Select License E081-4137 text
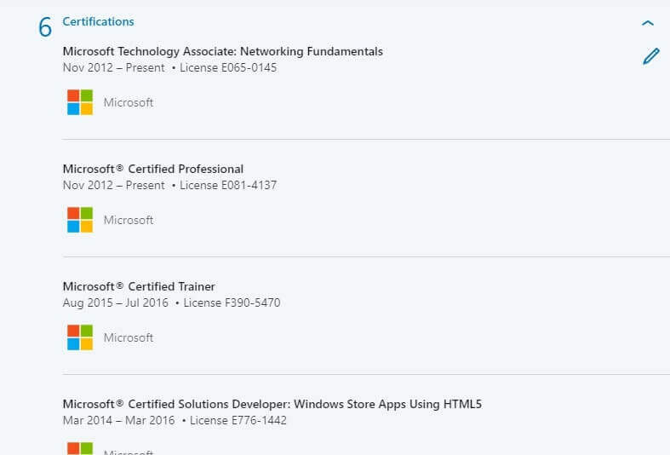This screenshot has width=670, height=455. pyautogui.click(x=228, y=185)
